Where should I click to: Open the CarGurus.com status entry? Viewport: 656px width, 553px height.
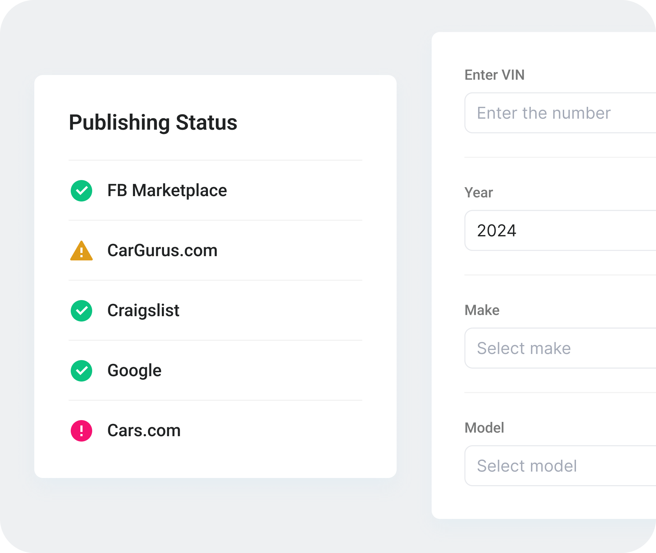point(162,250)
